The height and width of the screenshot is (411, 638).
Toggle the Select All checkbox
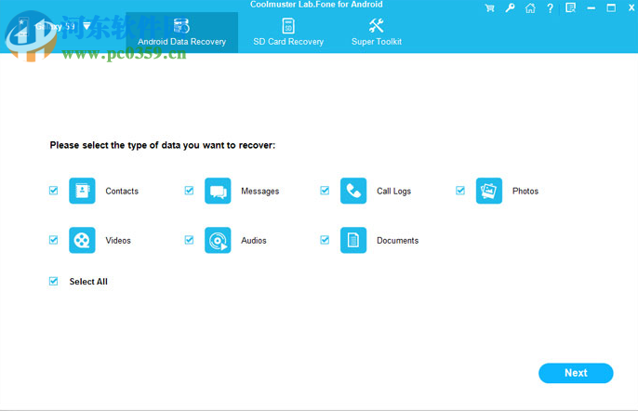click(53, 281)
